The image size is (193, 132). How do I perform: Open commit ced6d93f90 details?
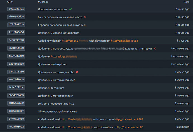[16, 41]
